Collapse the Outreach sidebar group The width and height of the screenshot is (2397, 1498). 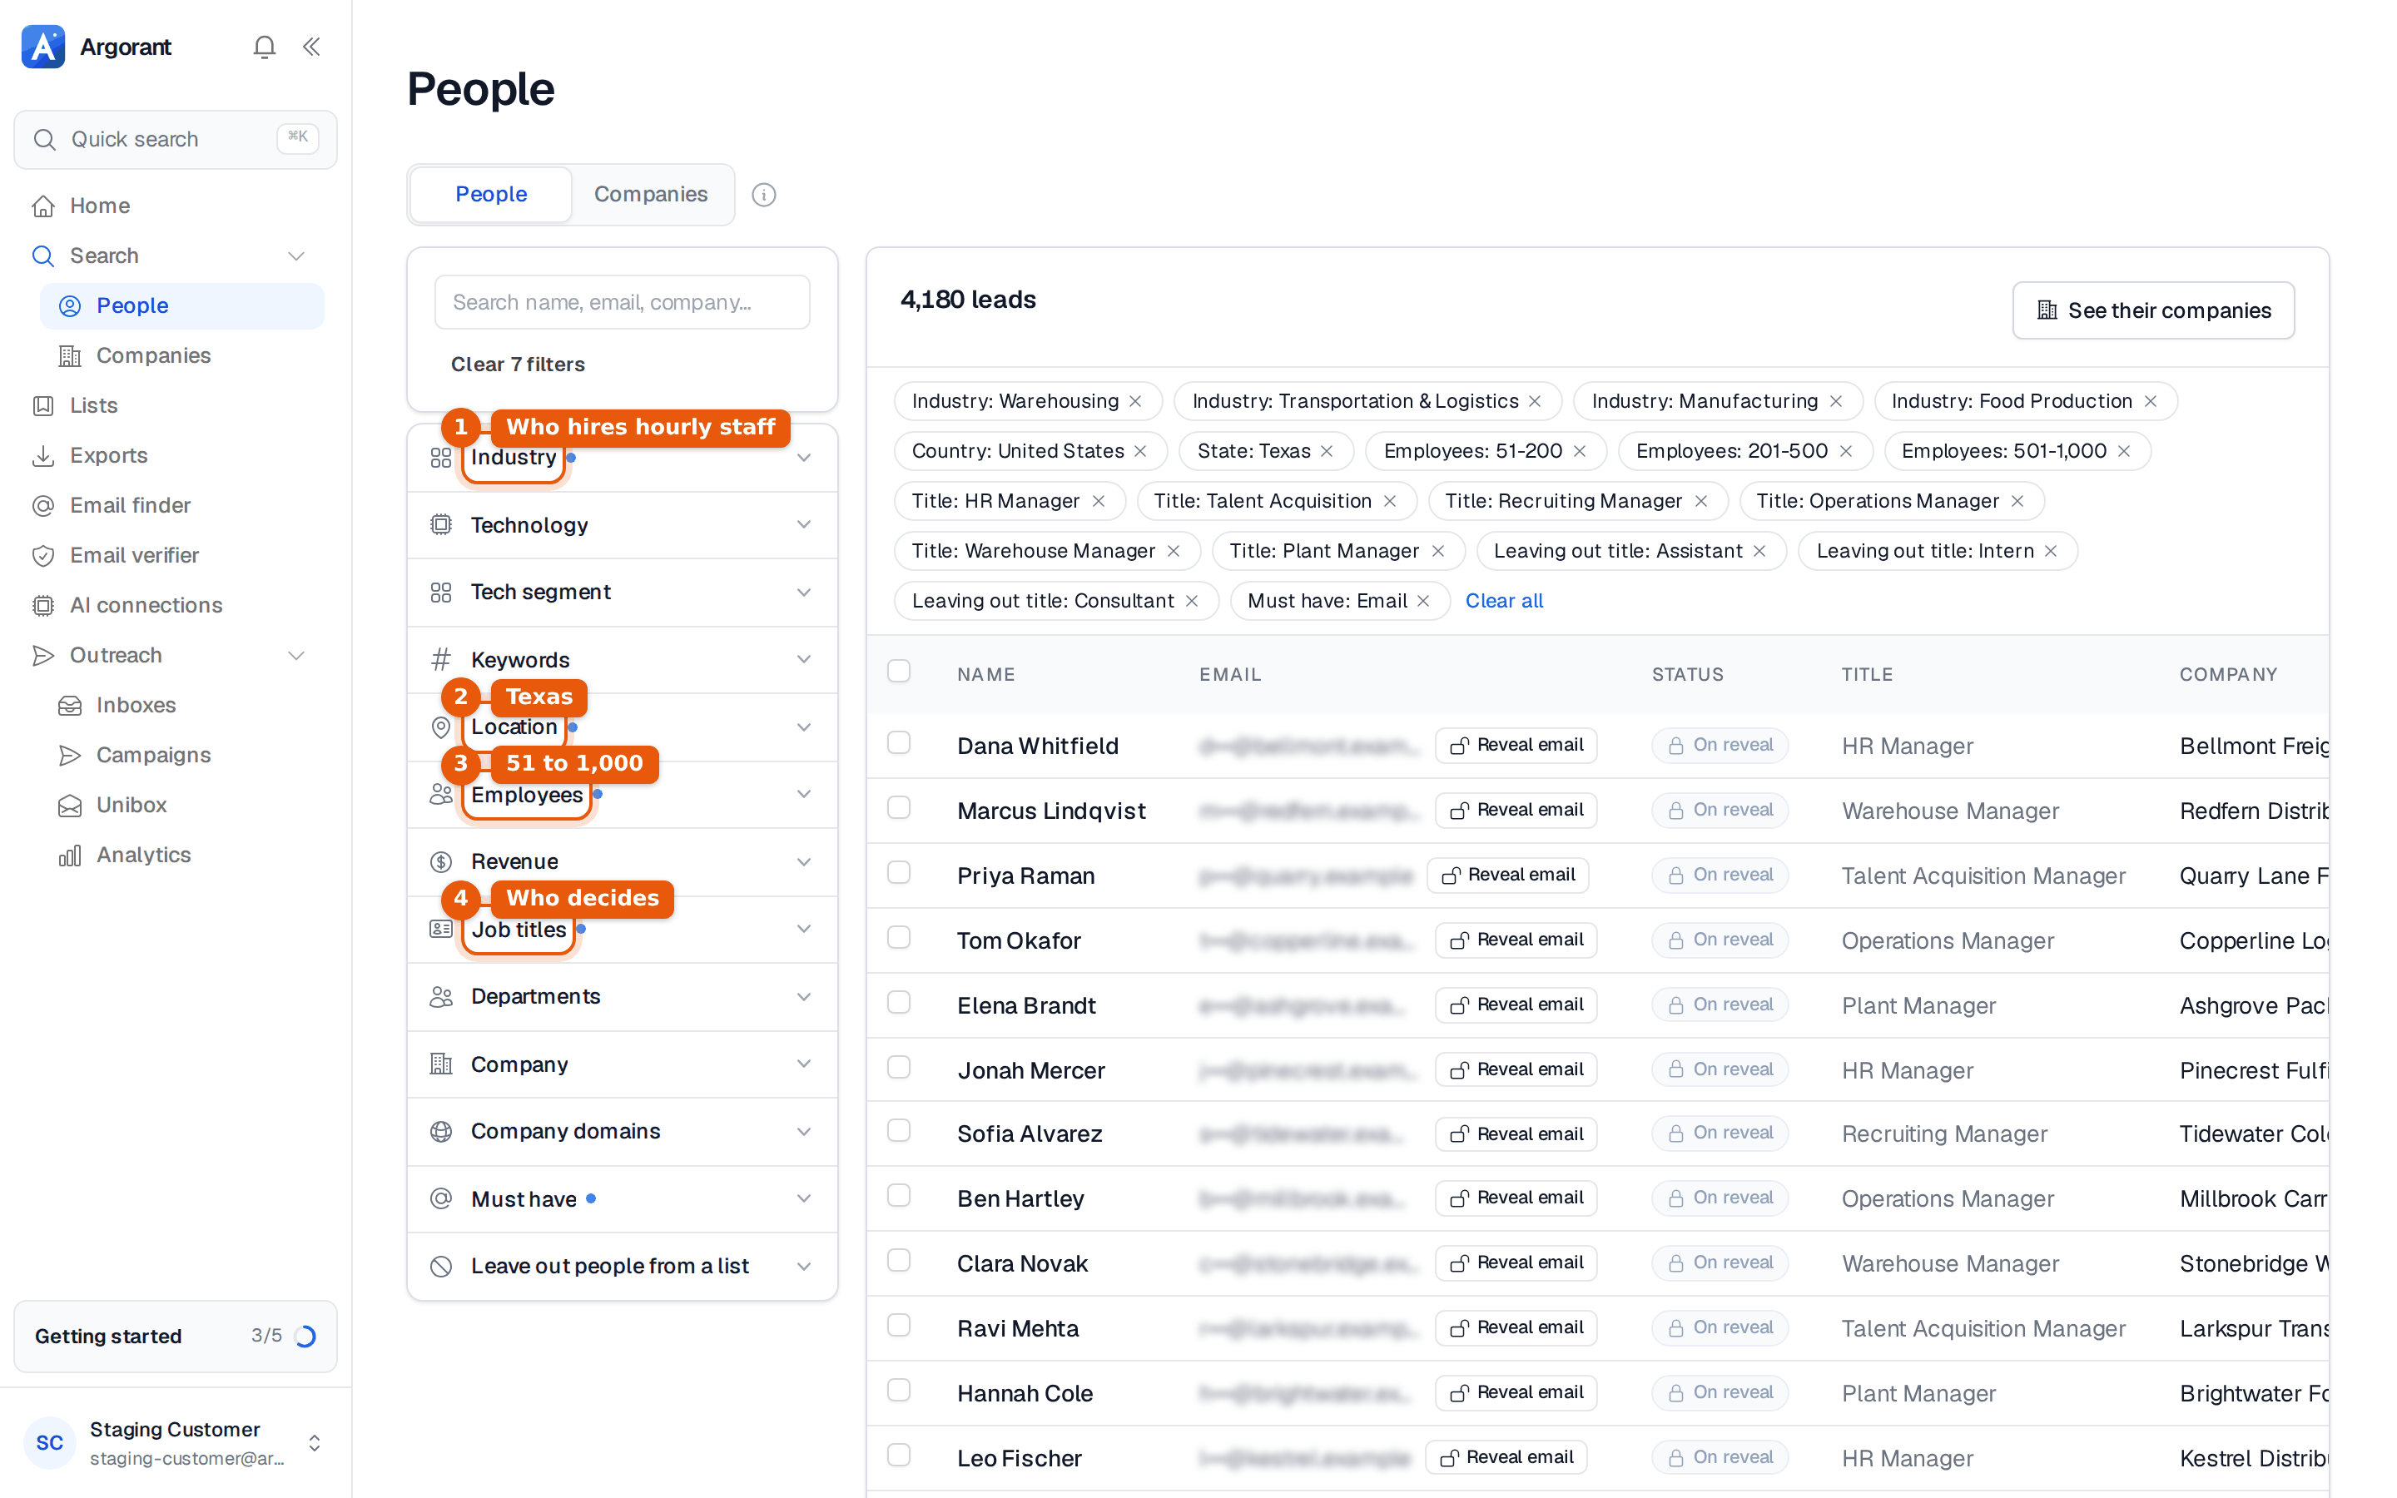[x=295, y=655]
